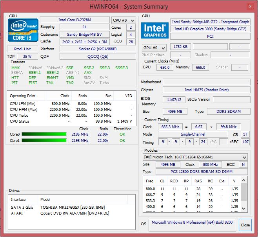
Task: Click the Single-Channel mode field
Action: pyautogui.click(x=193, y=134)
